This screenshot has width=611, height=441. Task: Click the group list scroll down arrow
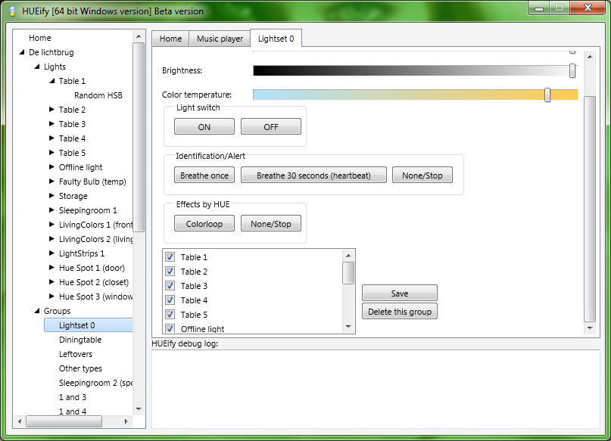[x=348, y=327]
